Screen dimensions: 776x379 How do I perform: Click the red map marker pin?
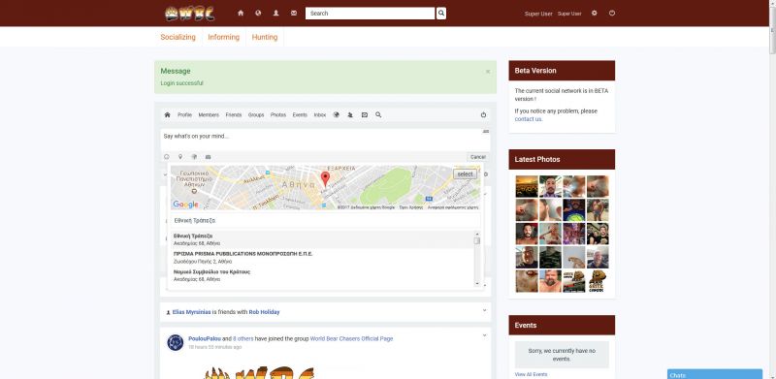pyautogui.click(x=325, y=179)
